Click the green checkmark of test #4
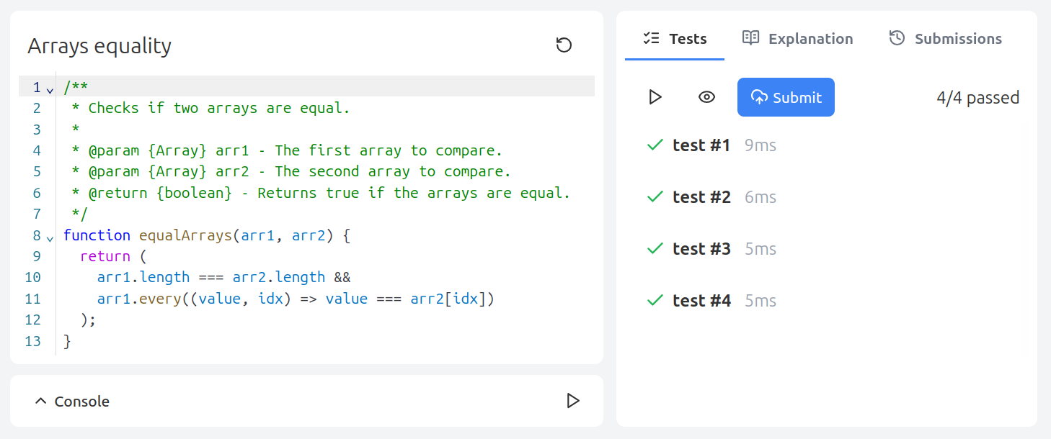1051x439 pixels. (655, 300)
